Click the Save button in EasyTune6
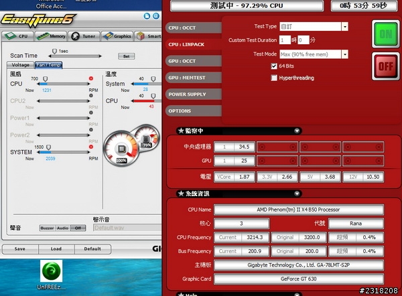The image size is (402, 296). [20, 249]
